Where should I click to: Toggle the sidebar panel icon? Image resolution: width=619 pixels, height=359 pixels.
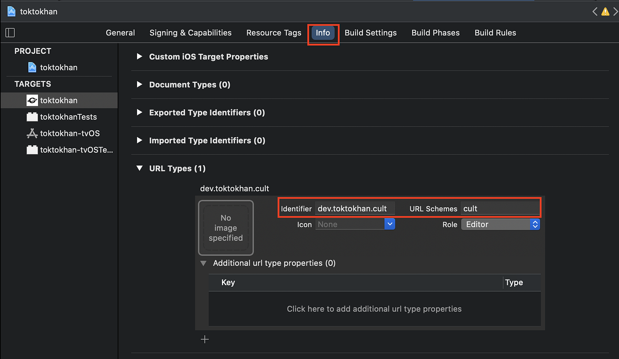pyautogui.click(x=10, y=33)
